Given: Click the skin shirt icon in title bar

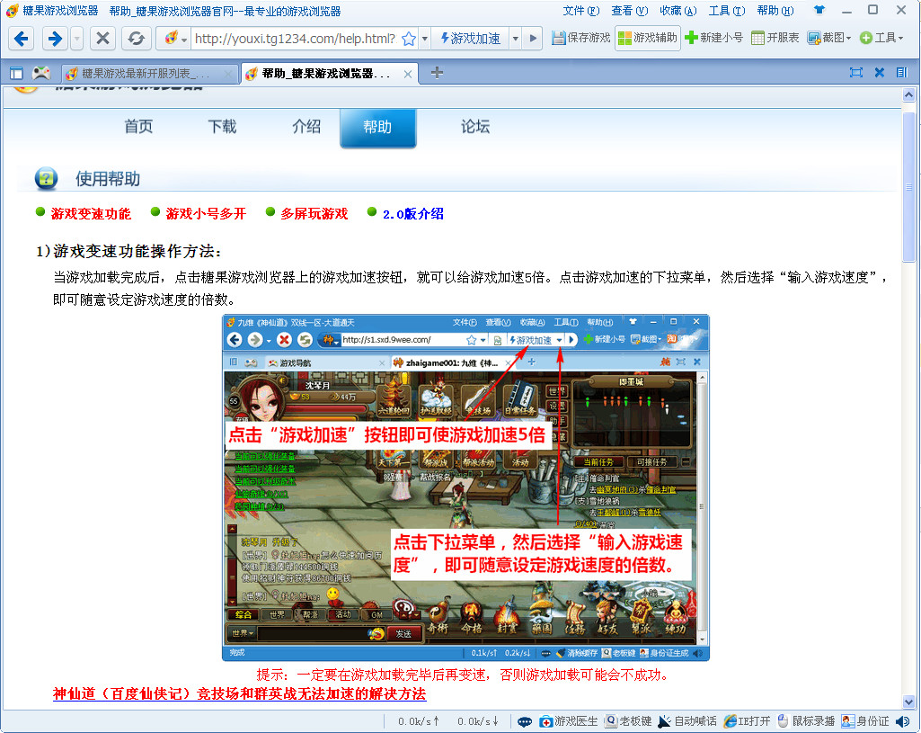Looking at the screenshot, I should pos(819,10).
